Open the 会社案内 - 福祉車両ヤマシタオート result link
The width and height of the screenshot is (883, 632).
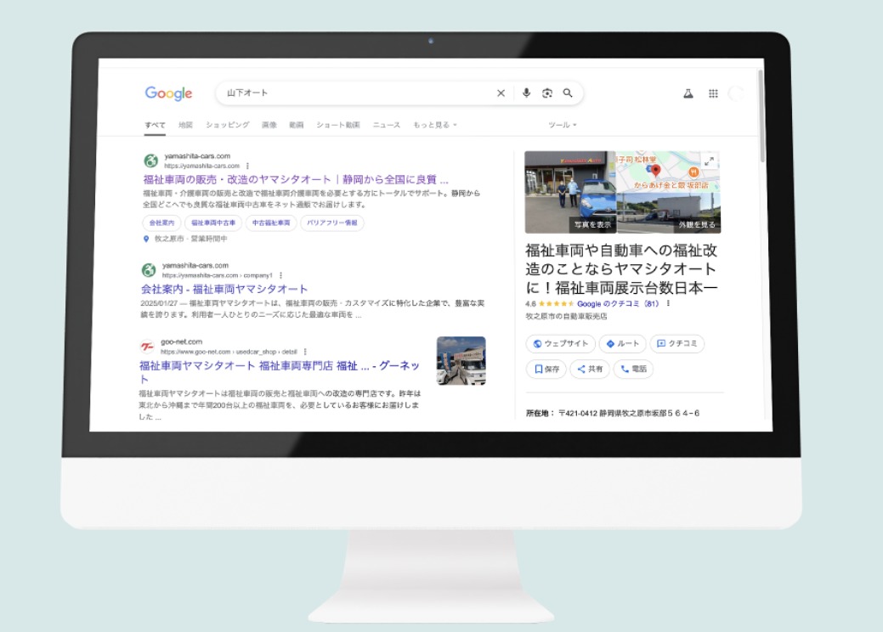224,289
